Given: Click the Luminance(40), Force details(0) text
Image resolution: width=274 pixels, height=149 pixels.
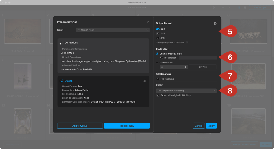Looking at the screenshot, I should click(76, 69).
